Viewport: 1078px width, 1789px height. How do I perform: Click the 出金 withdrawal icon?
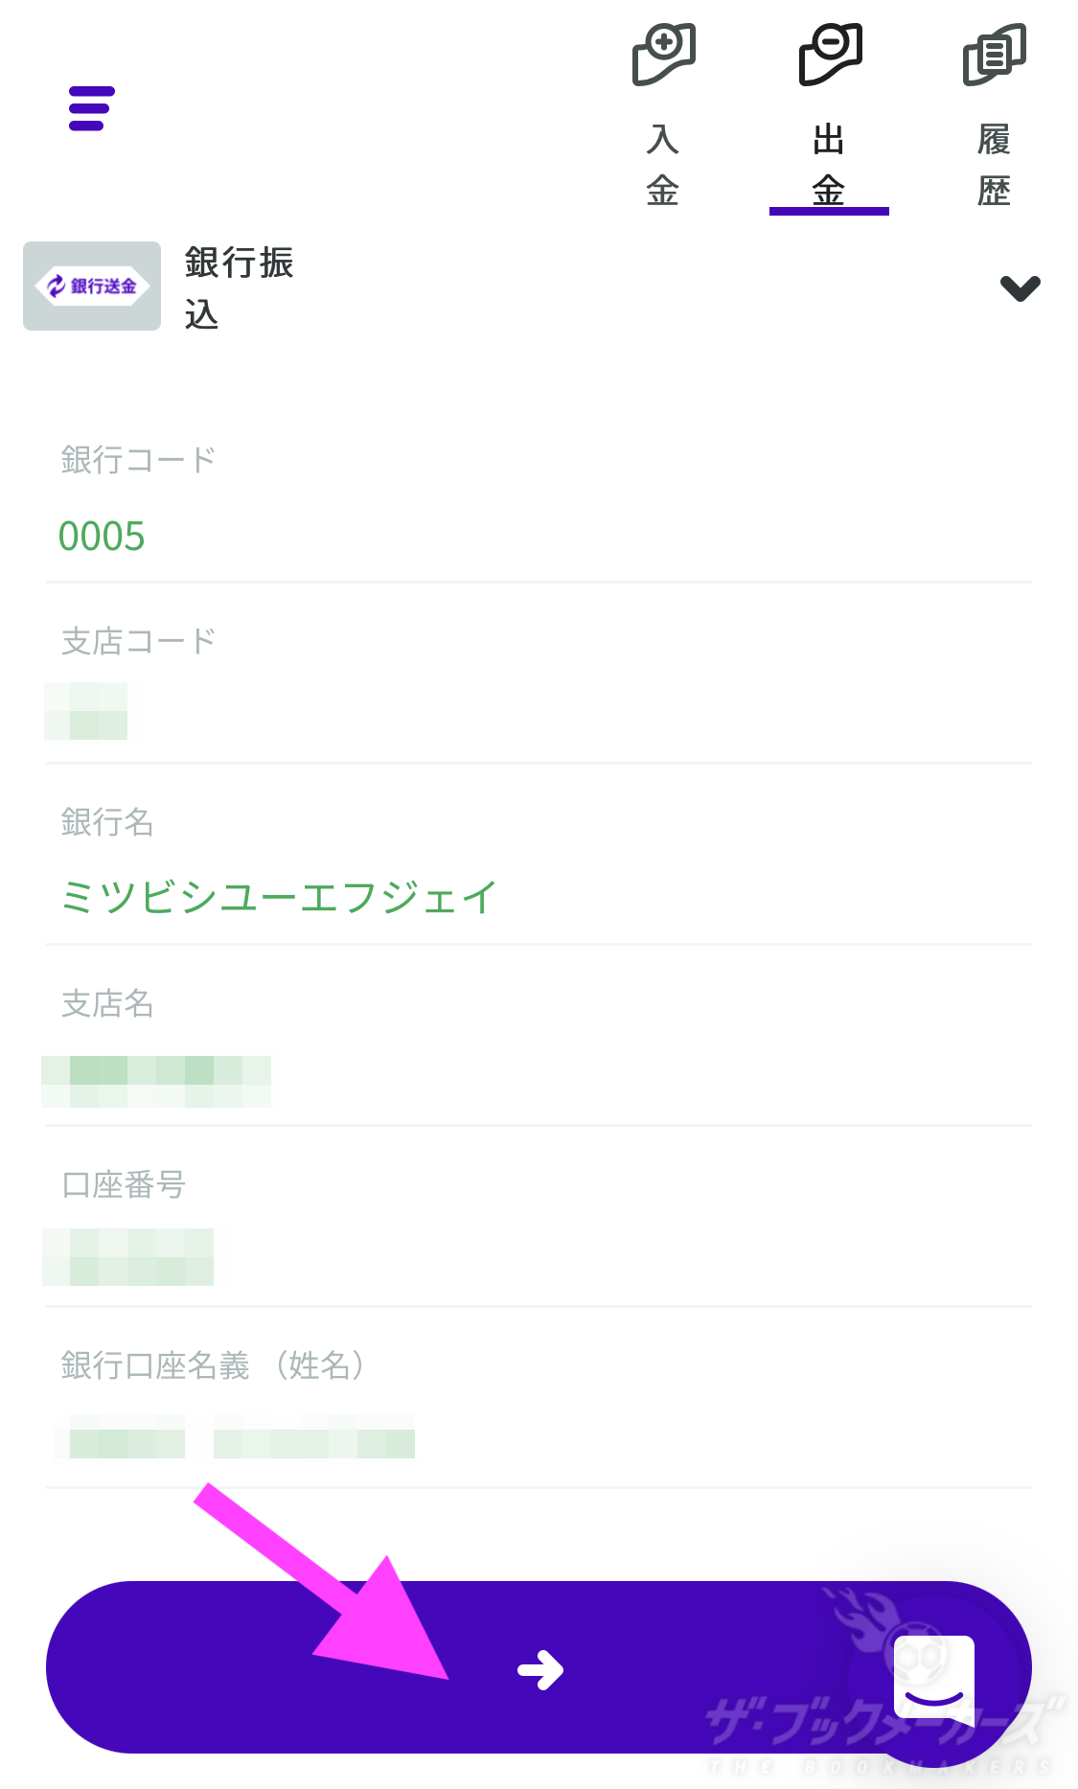(830, 53)
